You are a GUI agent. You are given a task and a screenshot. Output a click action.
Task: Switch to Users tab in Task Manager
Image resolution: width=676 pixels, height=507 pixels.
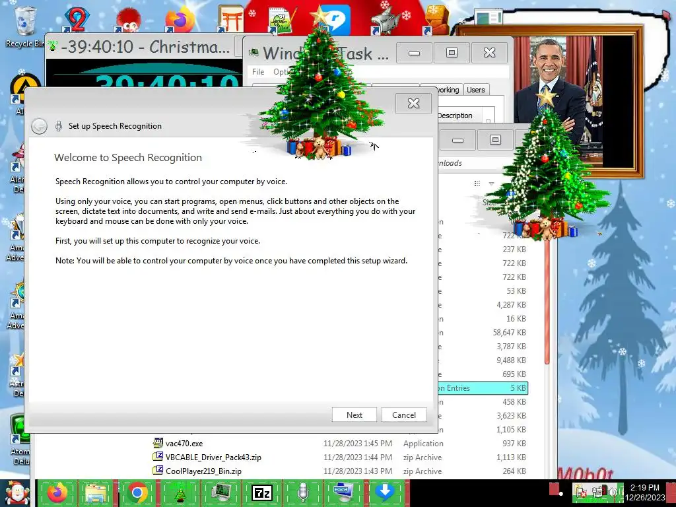click(476, 90)
